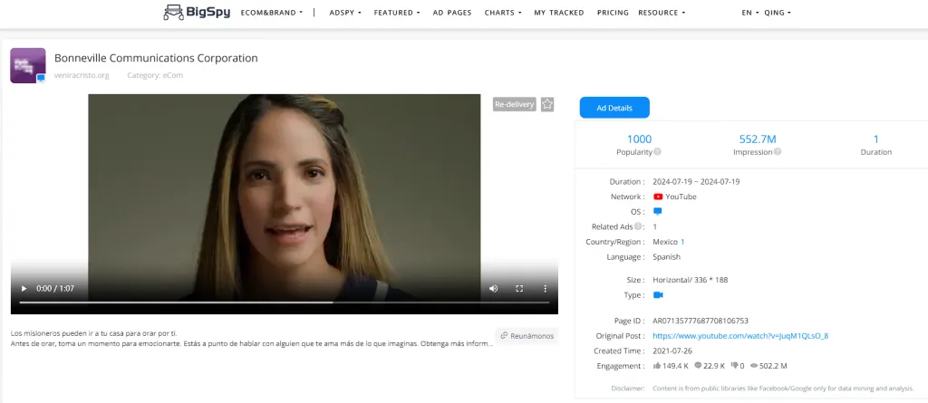928x403 pixels.
Task: Click the YouTube network icon
Action: pos(658,197)
